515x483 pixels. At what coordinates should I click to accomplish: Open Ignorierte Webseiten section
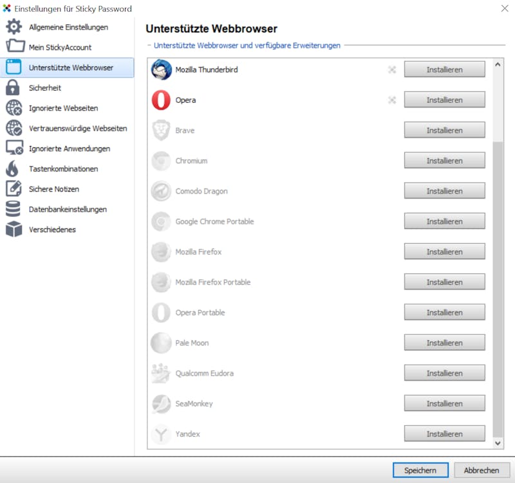[x=67, y=108]
